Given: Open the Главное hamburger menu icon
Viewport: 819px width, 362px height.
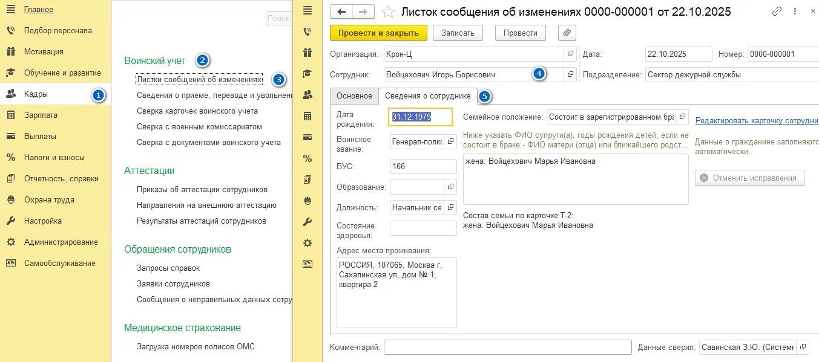Looking at the screenshot, I should [x=10, y=10].
